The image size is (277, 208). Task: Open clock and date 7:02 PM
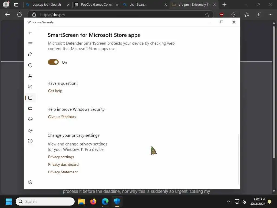tap(258, 201)
